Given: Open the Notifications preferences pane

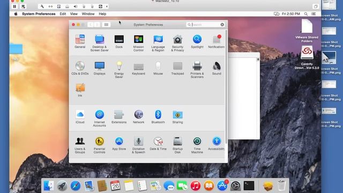Looking at the screenshot, I should point(217,41).
